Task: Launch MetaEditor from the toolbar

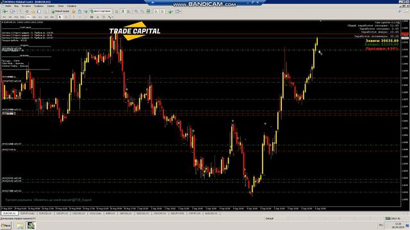Action: coord(74,11)
